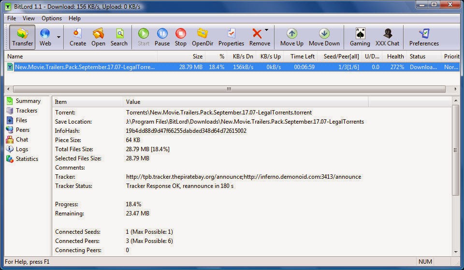Sort torrents by Size column
The image size is (464, 270).
point(181,56)
